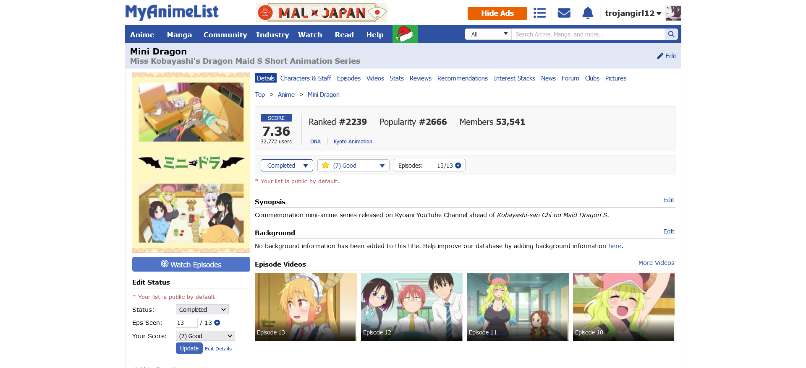The image size is (806, 368).
Task: Switch to the News tab
Action: pos(548,78)
